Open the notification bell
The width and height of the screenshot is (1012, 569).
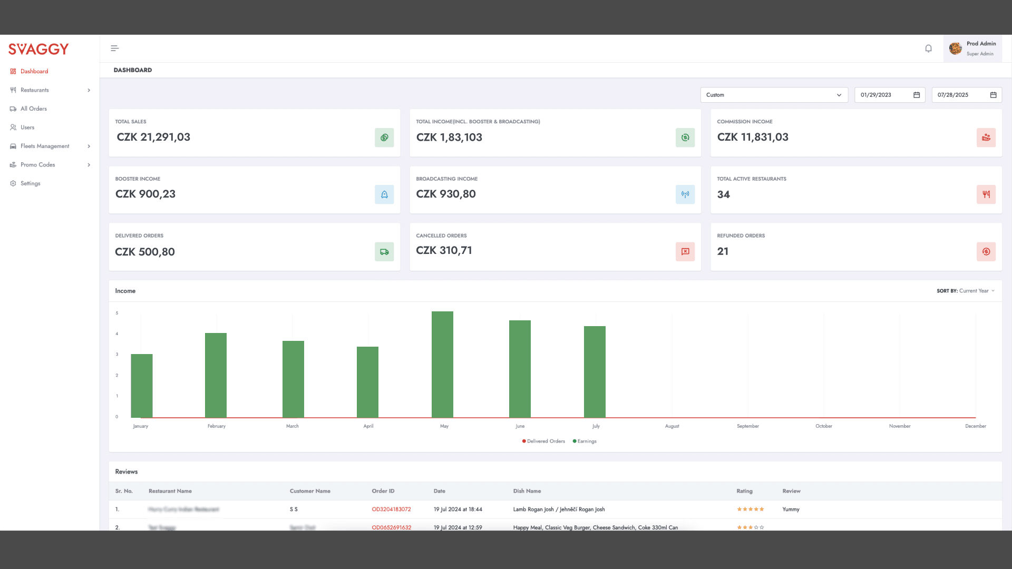[928, 48]
